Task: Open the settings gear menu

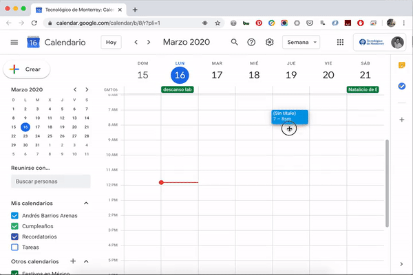Action: 269,42
